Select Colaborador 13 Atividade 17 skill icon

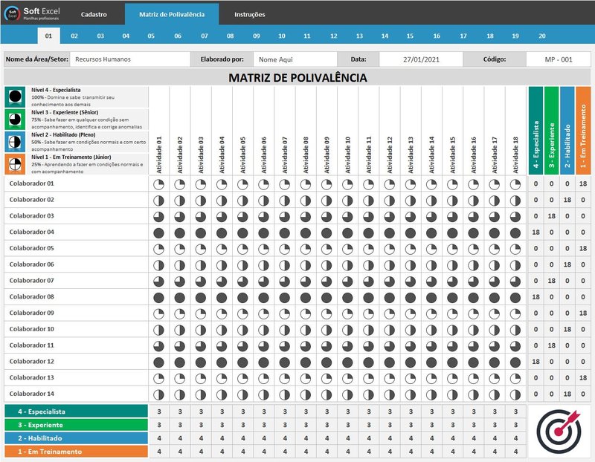click(x=495, y=379)
